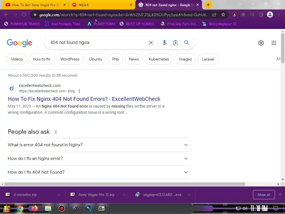
Task: Open People also ask options menu
Action: pyautogui.click(x=56, y=132)
